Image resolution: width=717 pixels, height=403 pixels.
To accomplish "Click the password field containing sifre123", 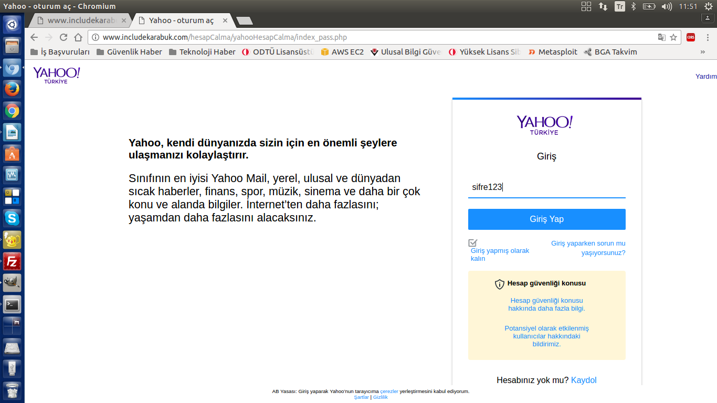I will click(x=546, y=187).
